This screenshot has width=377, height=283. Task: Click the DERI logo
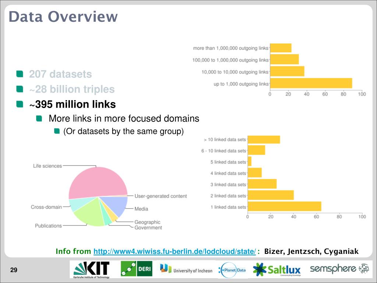pyautogui.click(x=136, y=269)
